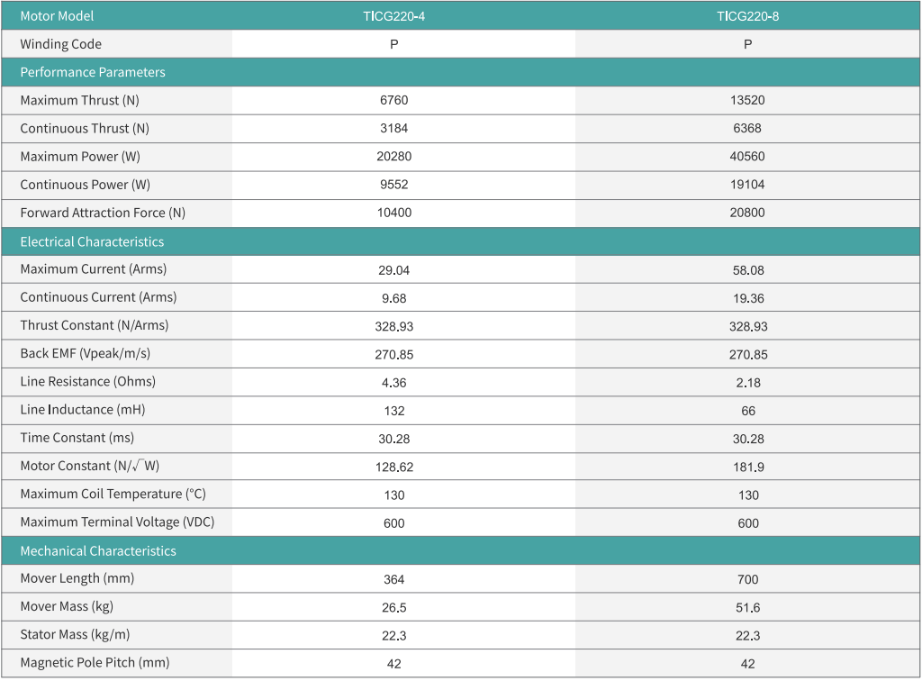The height and width of the screenshot is (681, 922).
Task: Select the Forward Attraction Force (N) label
Action: (x=103, y=213)
